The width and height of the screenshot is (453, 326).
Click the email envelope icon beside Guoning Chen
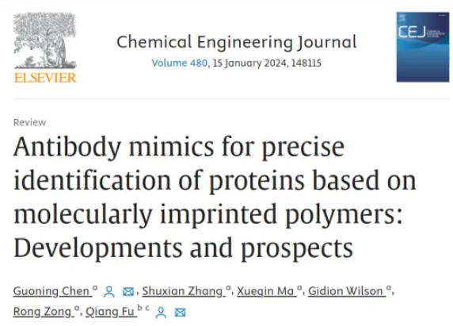128,292
